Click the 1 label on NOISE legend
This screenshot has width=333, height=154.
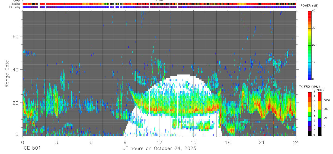[x=323, y=135]
